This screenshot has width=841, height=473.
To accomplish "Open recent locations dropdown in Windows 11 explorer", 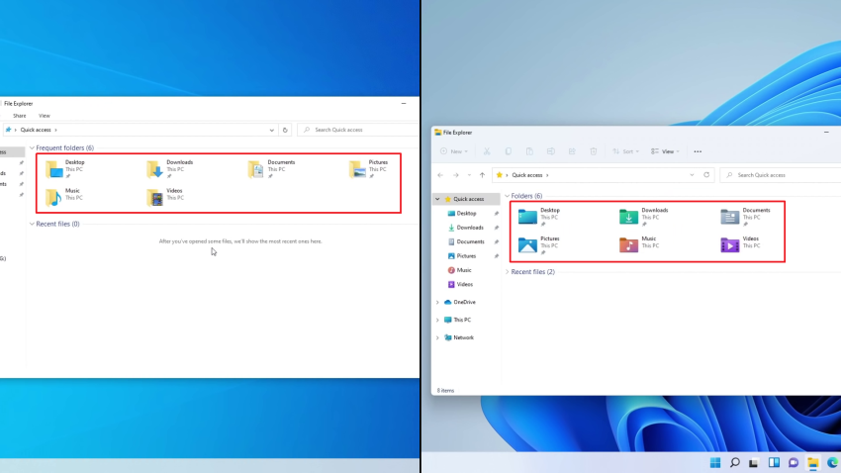I will [469, 175].
